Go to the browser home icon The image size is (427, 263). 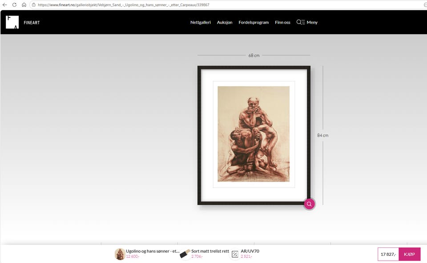click(x=24, y=4)
